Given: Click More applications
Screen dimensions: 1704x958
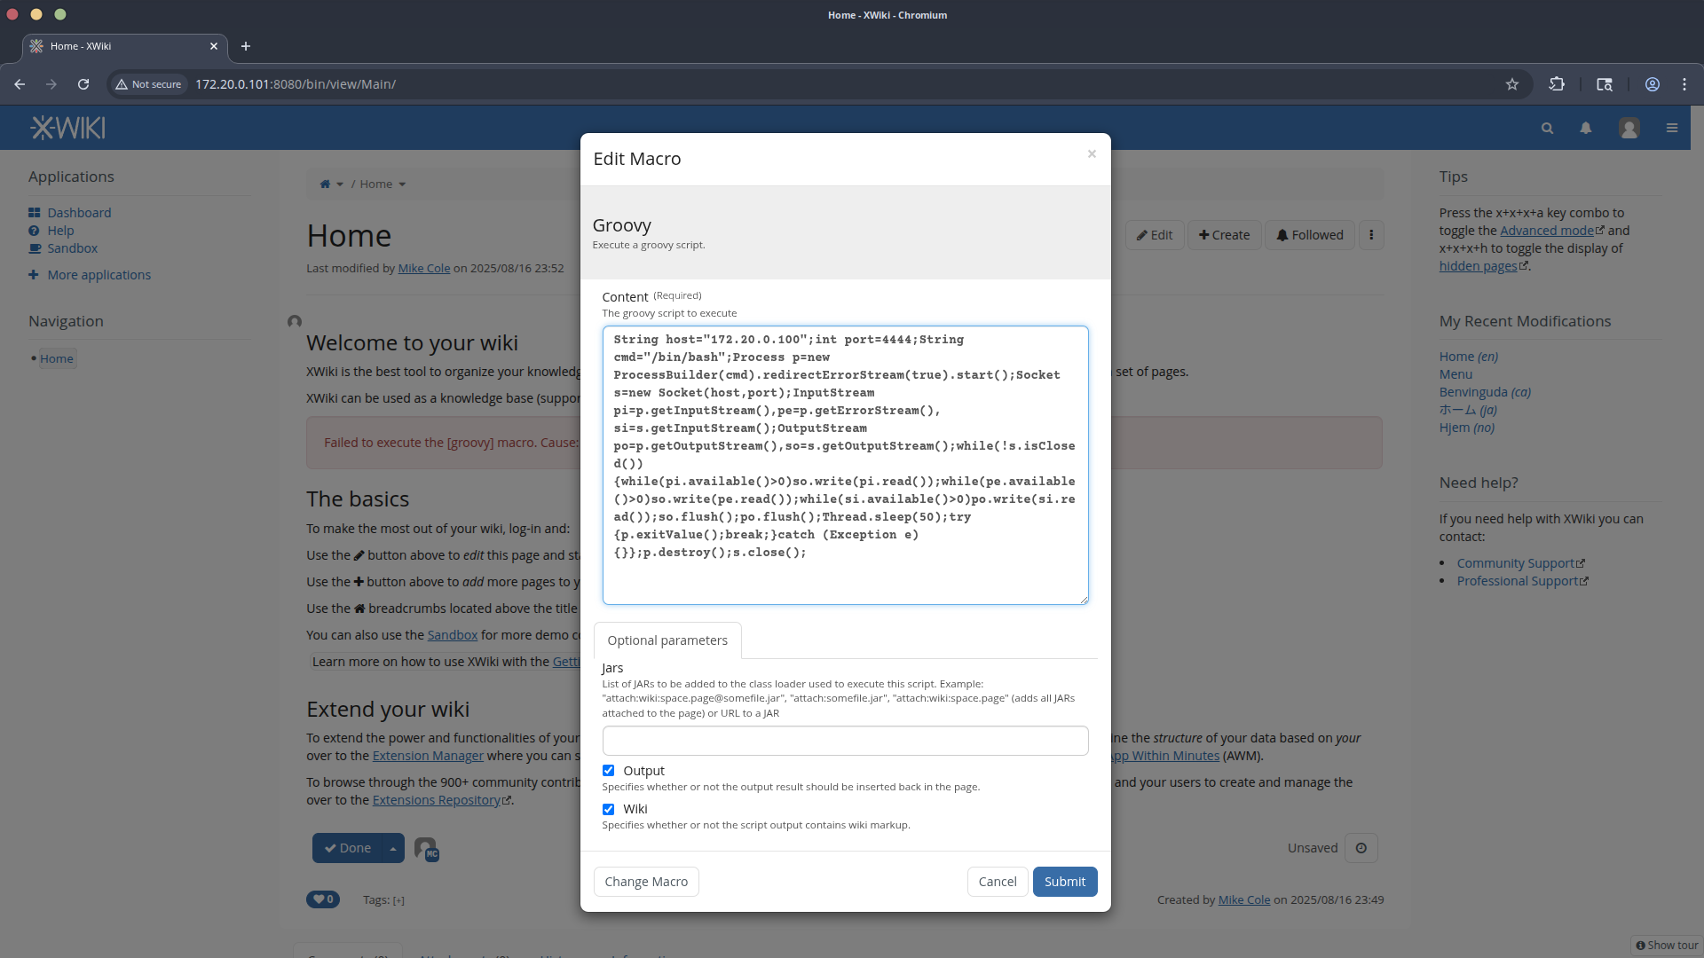Looking at the screenshot, I should coord(99,275).
